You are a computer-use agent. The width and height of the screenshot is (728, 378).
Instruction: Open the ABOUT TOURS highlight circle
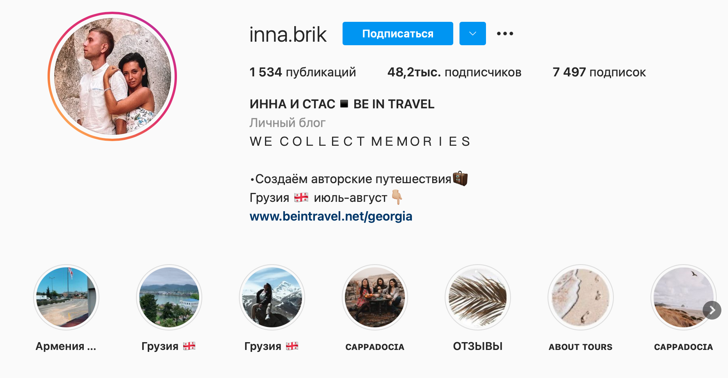click(x=581, y=297)
